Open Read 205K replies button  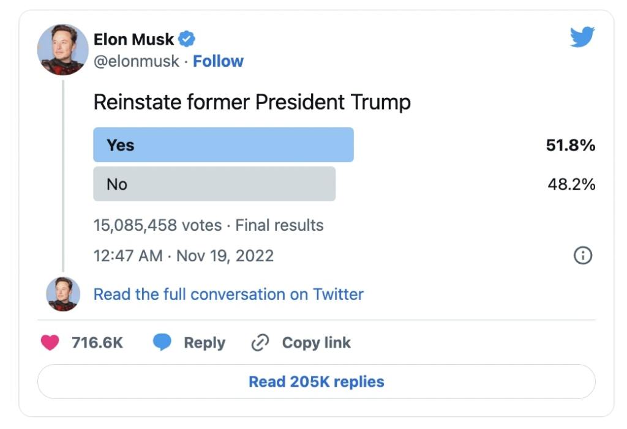[x=316, y=382]
